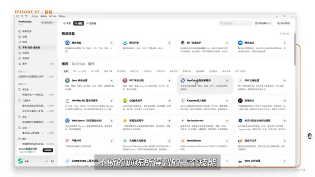Click the chat bubble icon in sidebar footer
This screenshot has width=315, height=177.
click(x=53, y=161)
